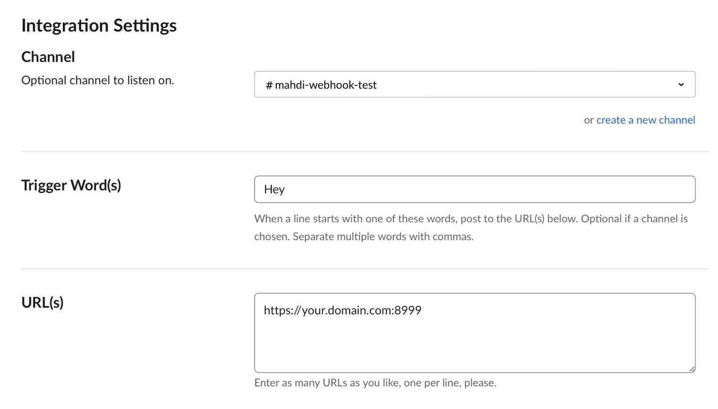Follow the "create a new channel" link
Viewport: 718px width, 409px height.
coord(645,120)
